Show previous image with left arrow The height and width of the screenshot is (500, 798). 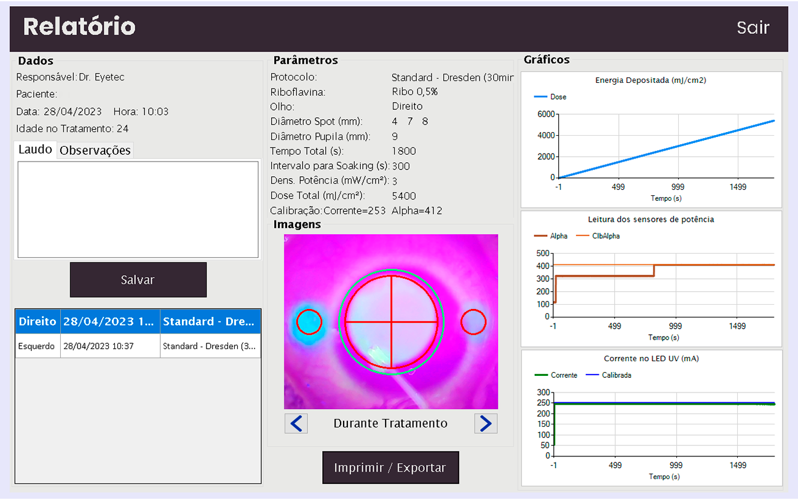coord(296,423)
